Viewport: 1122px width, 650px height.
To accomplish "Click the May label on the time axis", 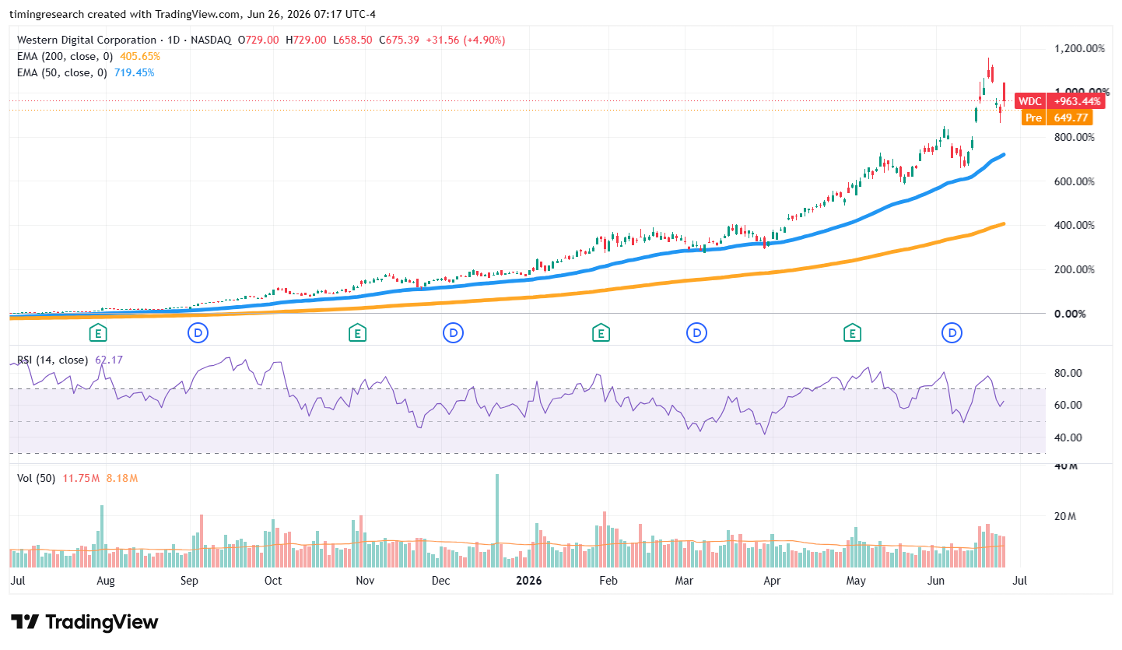I will point(856,581).
